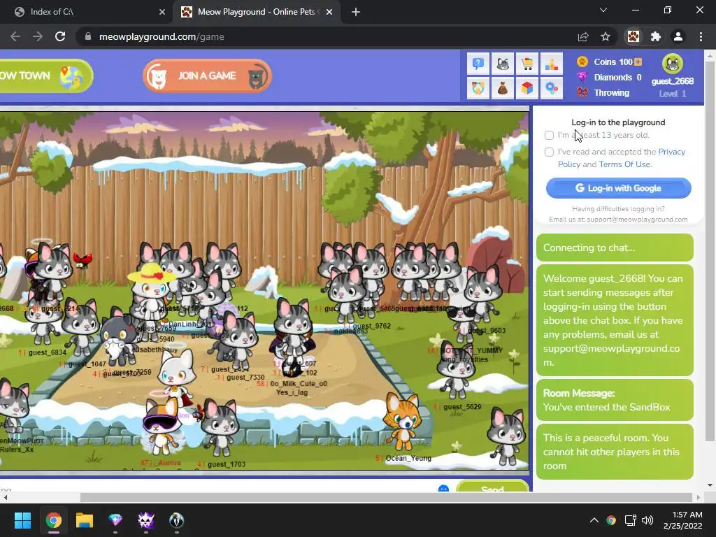
Task: Open the Chrome profile icon
Action: click(678, 36)
